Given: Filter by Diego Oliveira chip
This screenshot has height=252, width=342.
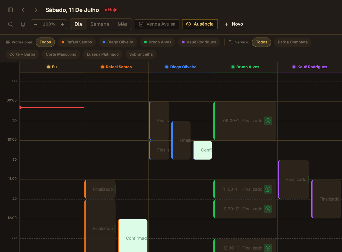Looking at the screenshot, I should tap(118, 42).
